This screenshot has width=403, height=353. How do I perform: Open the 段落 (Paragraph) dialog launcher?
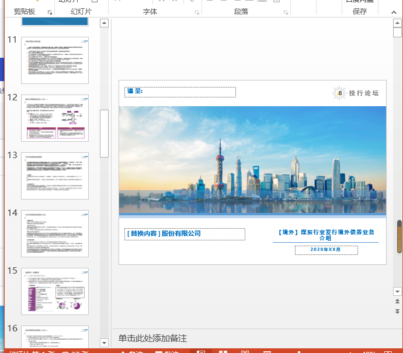point(286,13)
